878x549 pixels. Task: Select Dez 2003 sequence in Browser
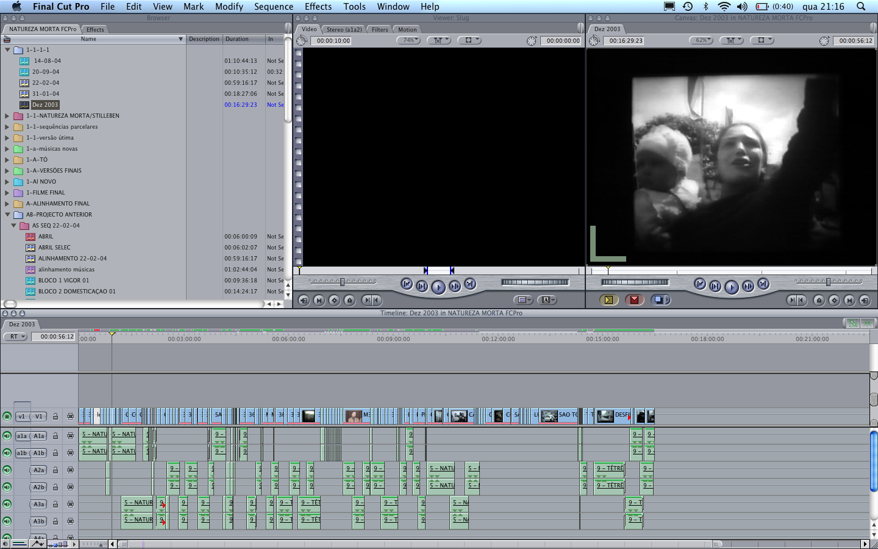tap(45, 105)
